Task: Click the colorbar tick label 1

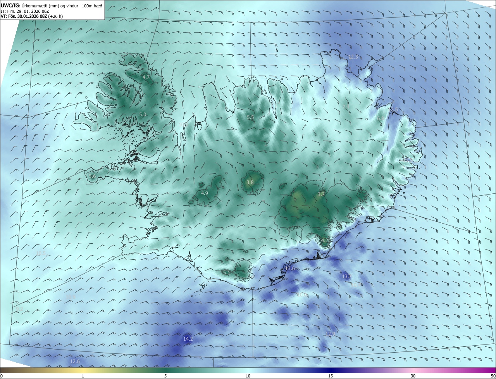Action: coord(83,376)
